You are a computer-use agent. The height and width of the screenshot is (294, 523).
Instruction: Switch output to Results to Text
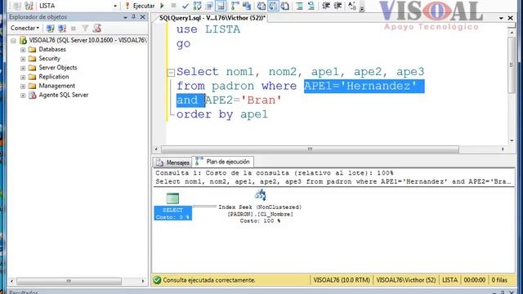[261, 6]
